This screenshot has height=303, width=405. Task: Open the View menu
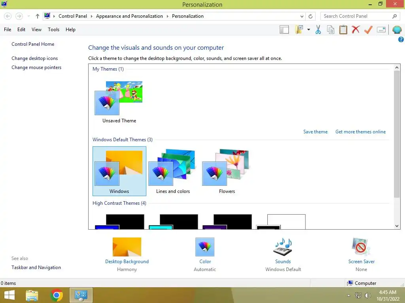36,30
